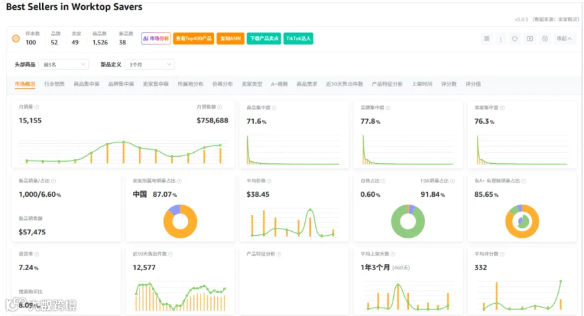Click the AI 市场分析 button
The width and height of the screenshot is (584, 316).
tap(156, 38)
